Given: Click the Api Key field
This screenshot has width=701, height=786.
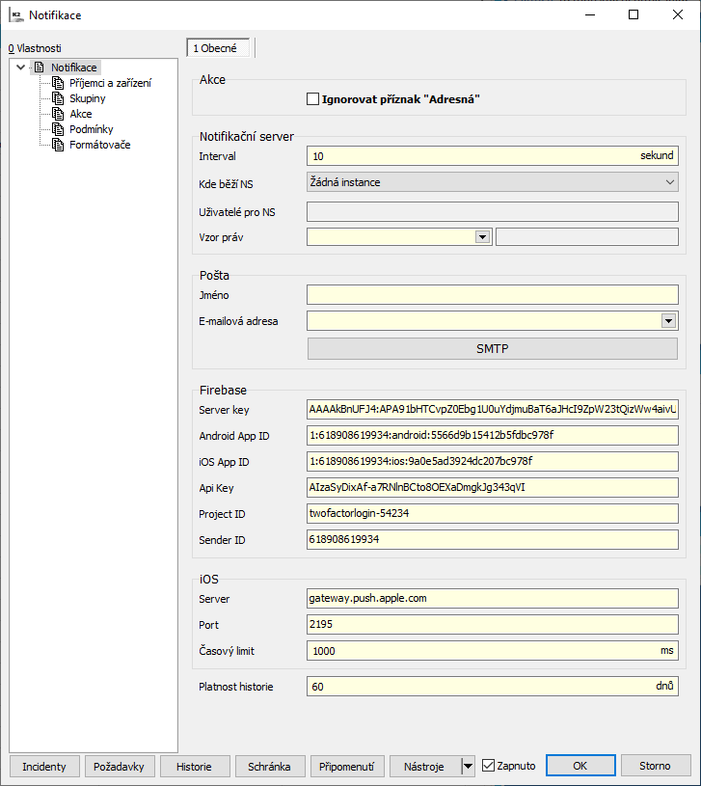Looking at the screenshot, I should [x=493, y=488].
